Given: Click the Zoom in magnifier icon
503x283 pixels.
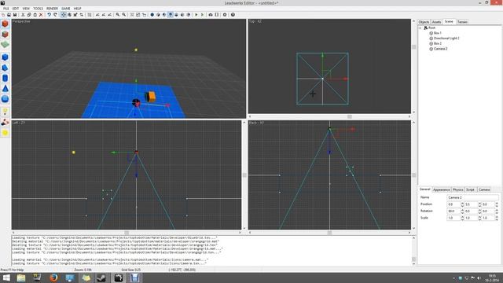Looking at the screenshot, I should [118, 15].
